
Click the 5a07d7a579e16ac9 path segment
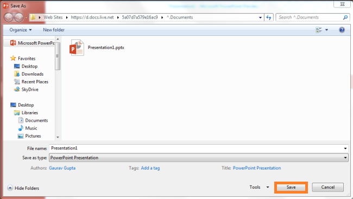[140, 17]
